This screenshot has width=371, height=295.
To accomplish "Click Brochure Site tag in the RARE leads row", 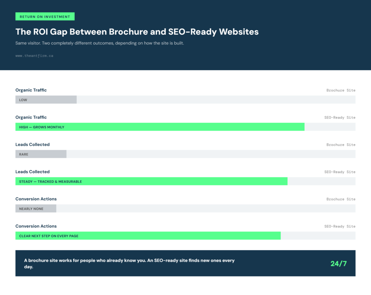I will pos(341,145).
